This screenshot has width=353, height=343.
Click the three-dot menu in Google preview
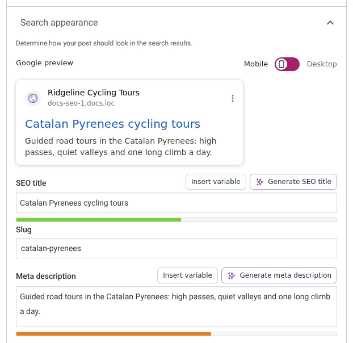[x=233, y=98]
